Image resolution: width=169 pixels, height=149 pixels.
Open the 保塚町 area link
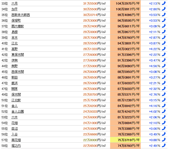[16, 21]
